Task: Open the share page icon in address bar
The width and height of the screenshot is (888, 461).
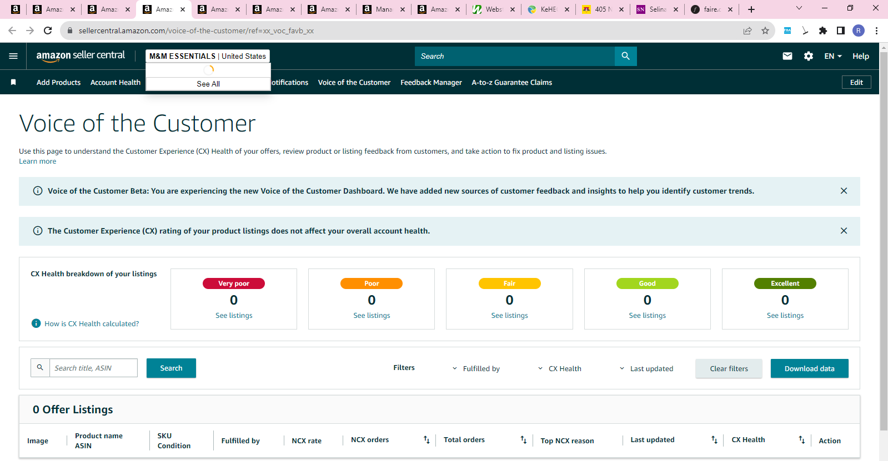Action: point(747,31)
